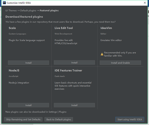
Task: Go Back to Default plugins
Action: point(59,119)
